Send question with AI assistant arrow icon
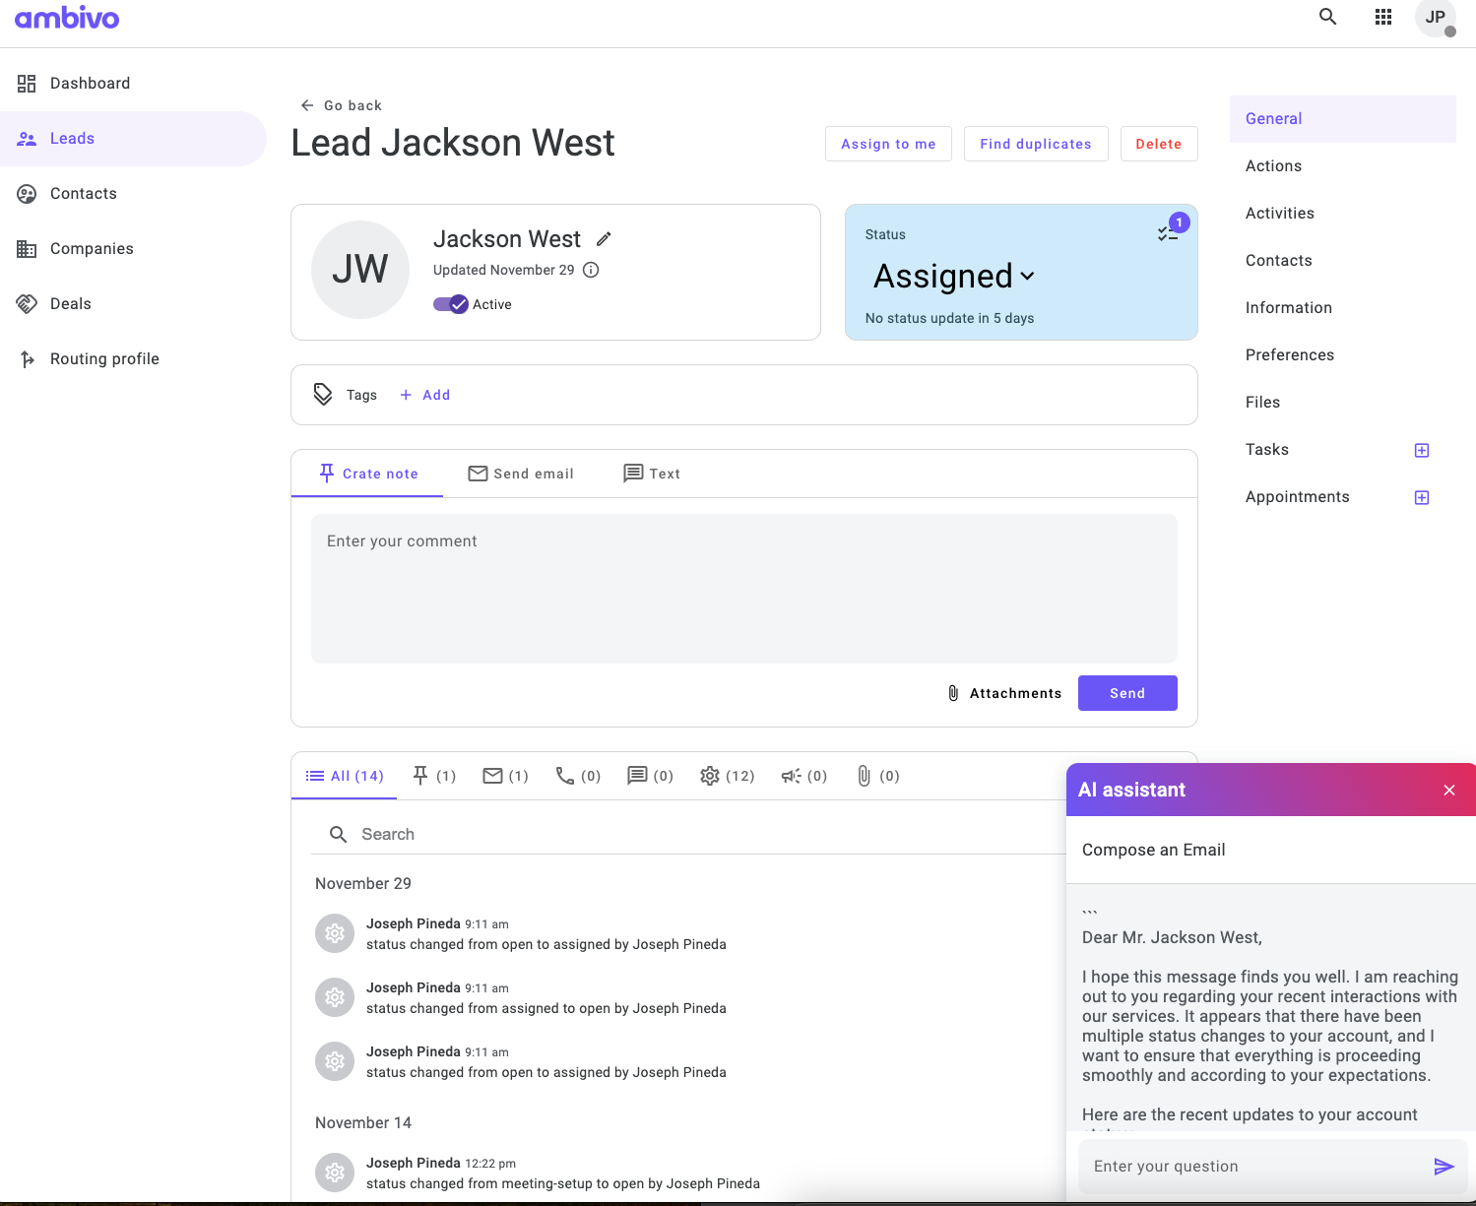Screen dimensions: 1476x1206 tap(1444, 1167)
